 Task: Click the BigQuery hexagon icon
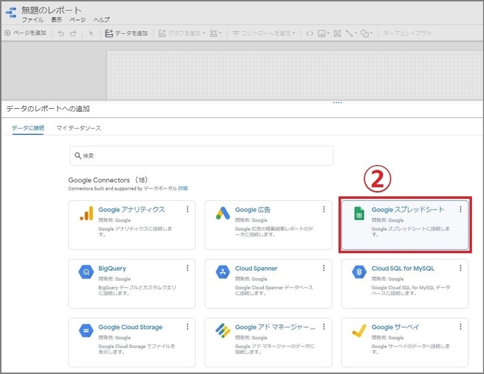coord(86,272)
